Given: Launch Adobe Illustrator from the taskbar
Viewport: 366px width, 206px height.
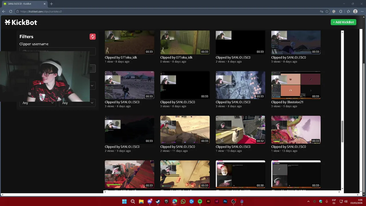Looking at the screenshot, I should (208, 201).
